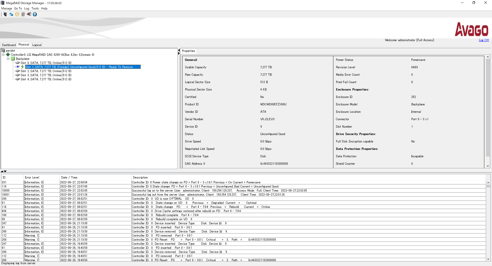Collapse the Controller0 tree node
This screenshot has width=492, height=266.
point(3,54)
